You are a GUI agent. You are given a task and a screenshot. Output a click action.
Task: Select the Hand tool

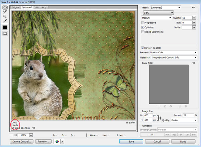pyautogui.click(x=5, y=8)
